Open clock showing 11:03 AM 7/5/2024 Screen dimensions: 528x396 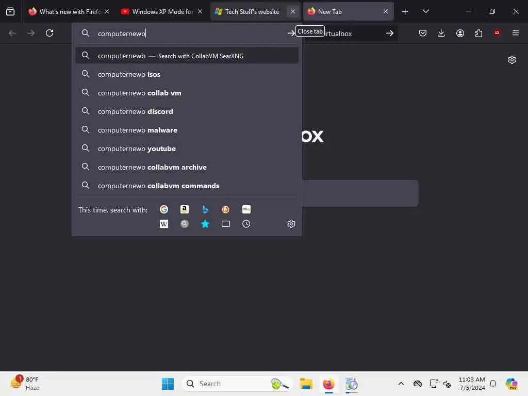click(x=472, y=384)
